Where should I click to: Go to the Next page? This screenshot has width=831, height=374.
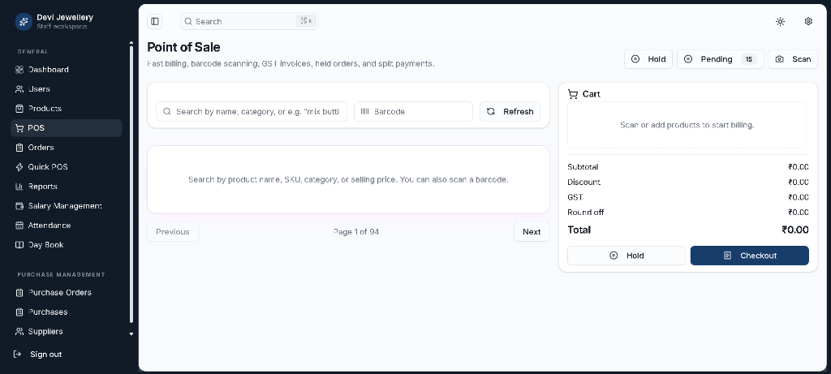532,231
